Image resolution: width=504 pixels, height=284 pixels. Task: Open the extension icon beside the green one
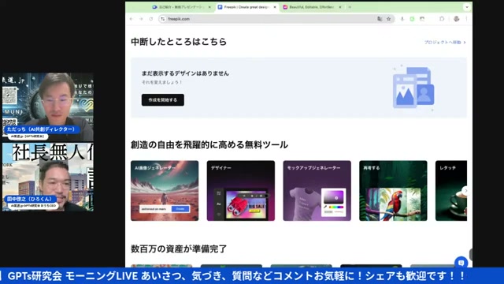click(422, 19)
